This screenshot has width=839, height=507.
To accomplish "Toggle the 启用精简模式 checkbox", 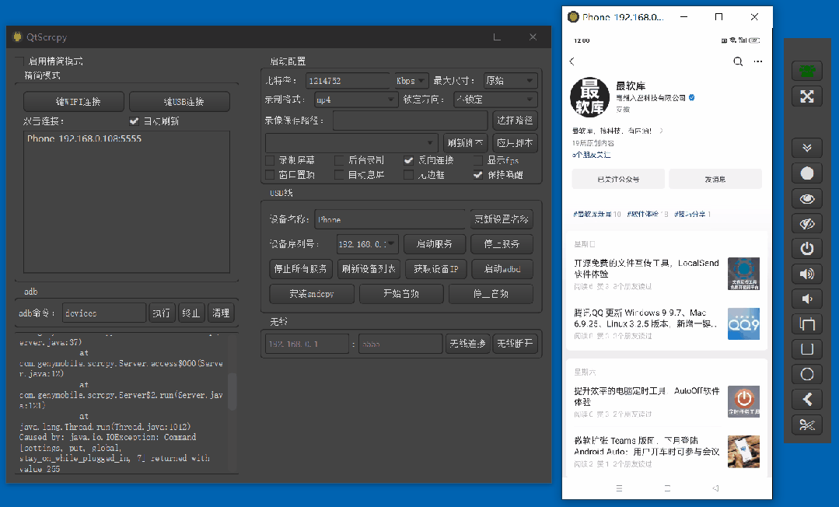I will click(20, 61).
